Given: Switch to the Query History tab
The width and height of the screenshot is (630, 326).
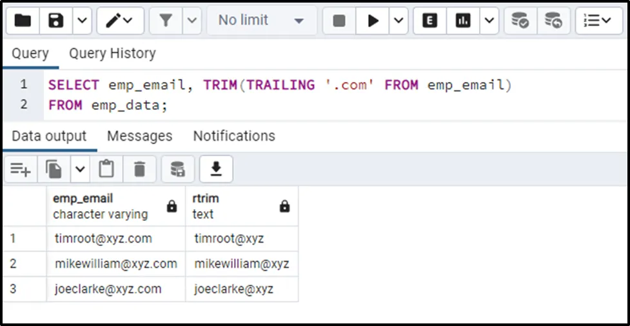Looking at the screenshot, I should point(112,54).
